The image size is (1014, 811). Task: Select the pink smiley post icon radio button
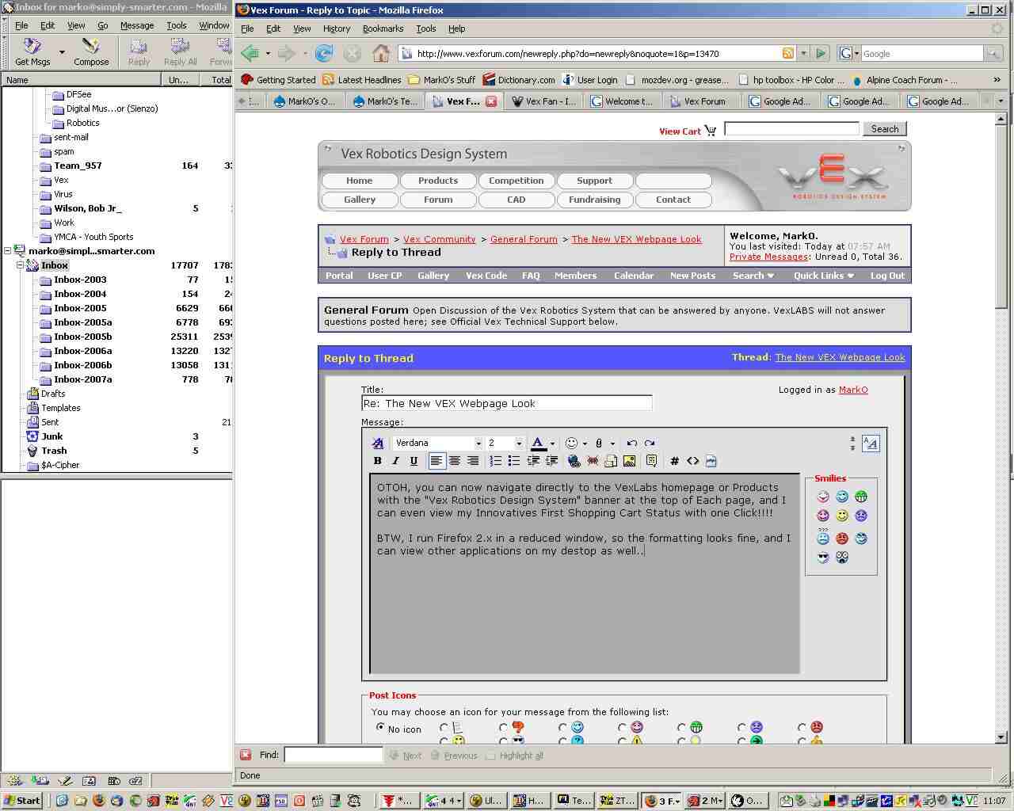[x=622, y=727]
